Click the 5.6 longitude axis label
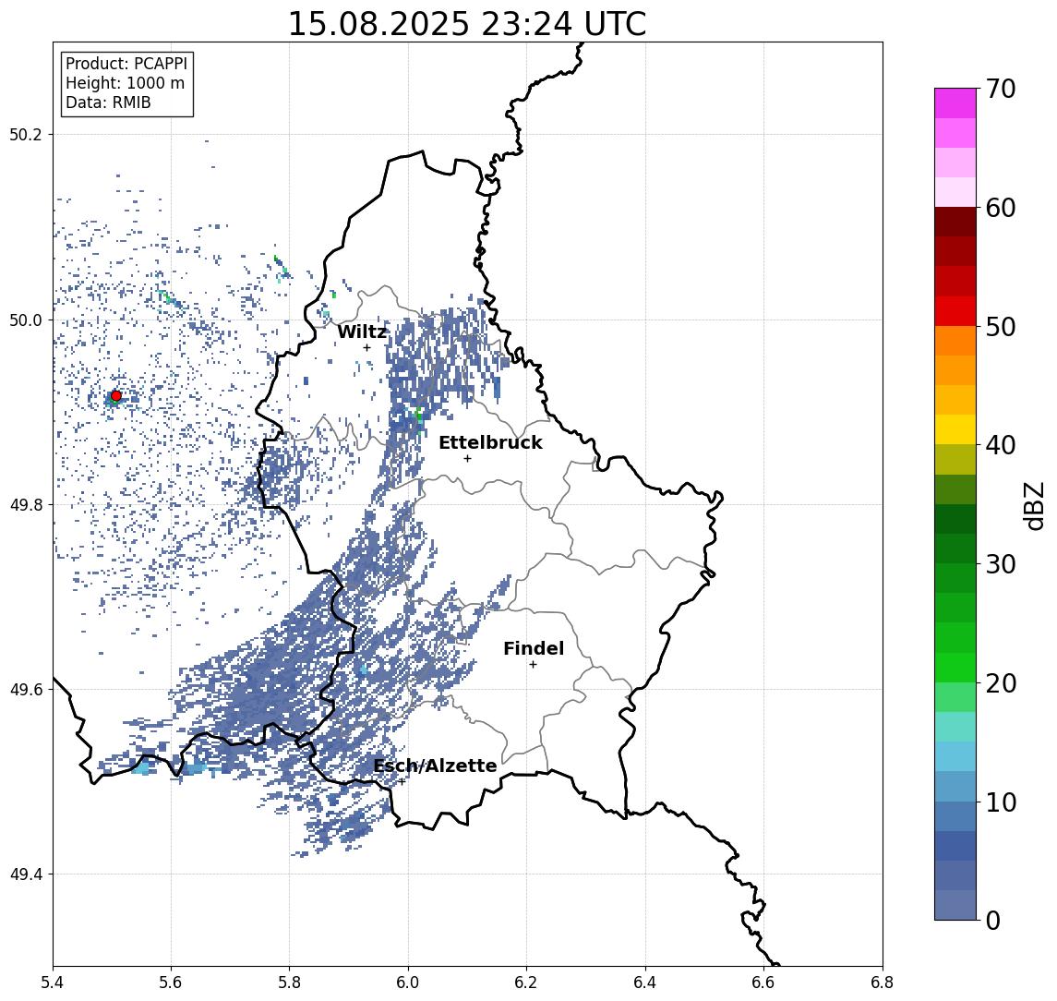 click(171, 983)
